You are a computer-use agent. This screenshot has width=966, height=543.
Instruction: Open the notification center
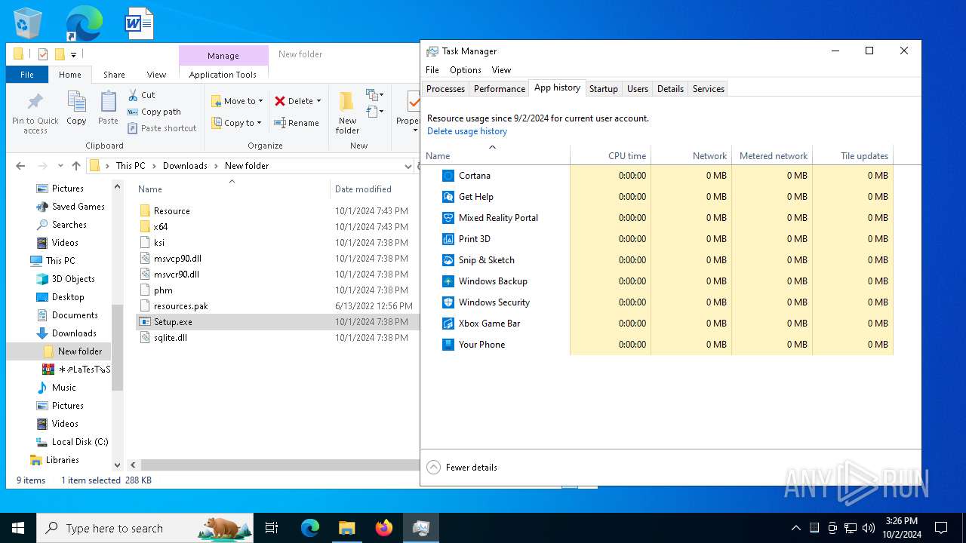[941, 528]
